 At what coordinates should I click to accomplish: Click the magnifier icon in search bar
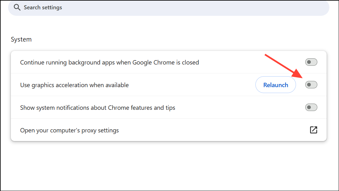point(17,7)
